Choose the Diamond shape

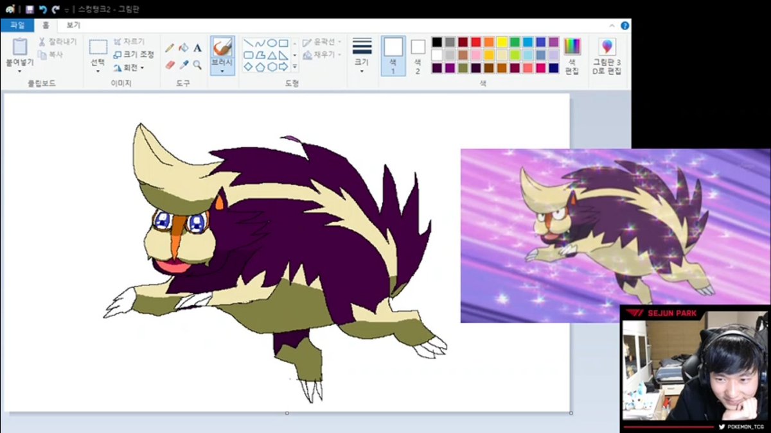pyautogui.click(x=249, y=67)
